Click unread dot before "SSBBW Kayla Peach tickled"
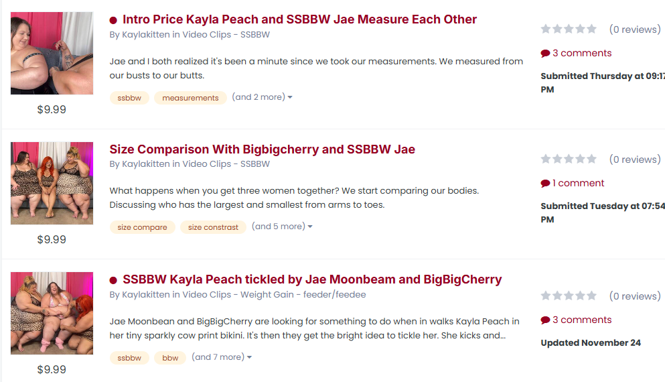The height and width of the screenshot is (382, 665). [x=113, y=280]
